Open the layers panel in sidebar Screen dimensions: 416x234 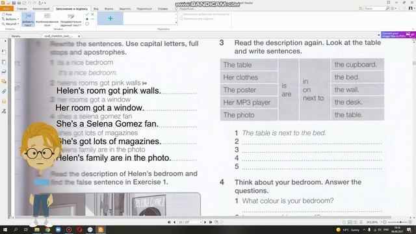click(x=4, y=71)
